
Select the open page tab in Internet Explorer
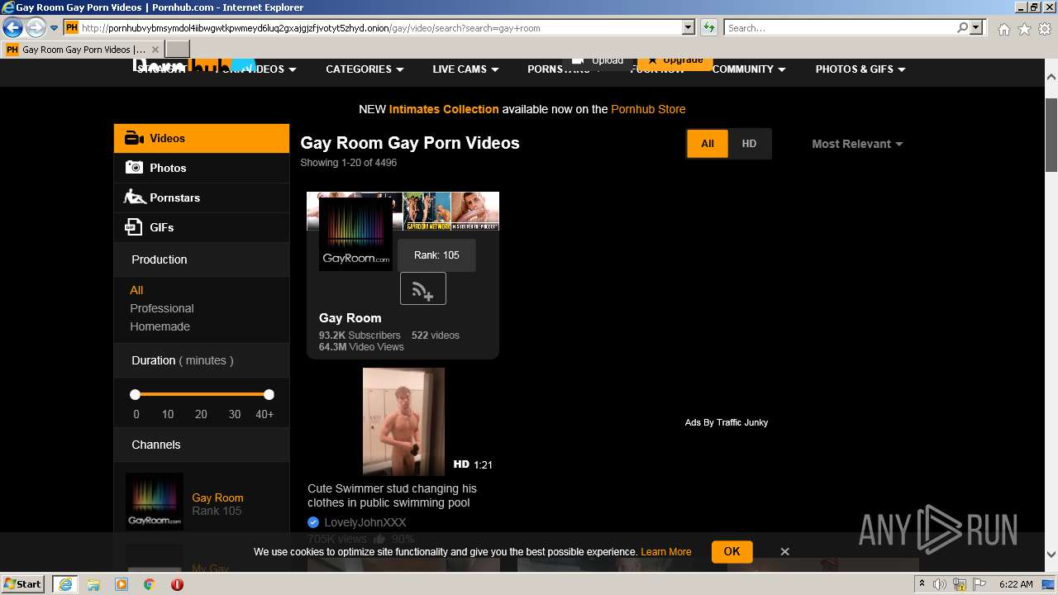82,50
